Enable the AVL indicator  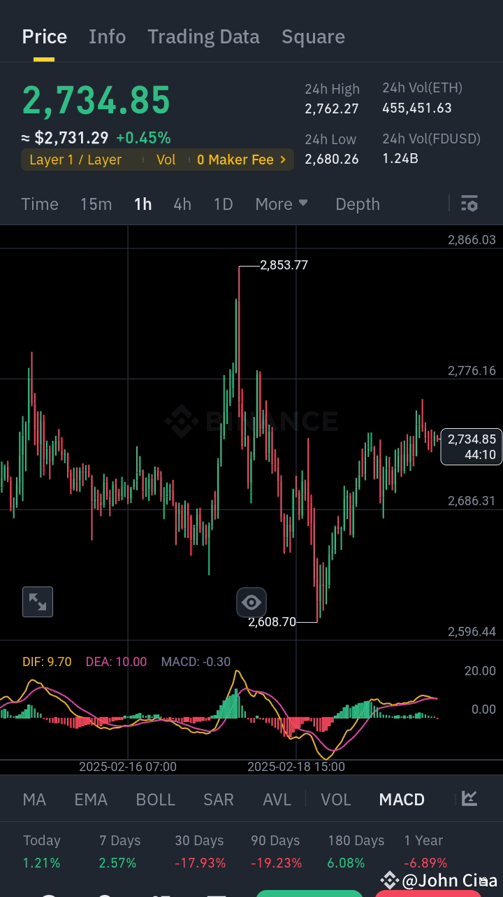point(277,799)
